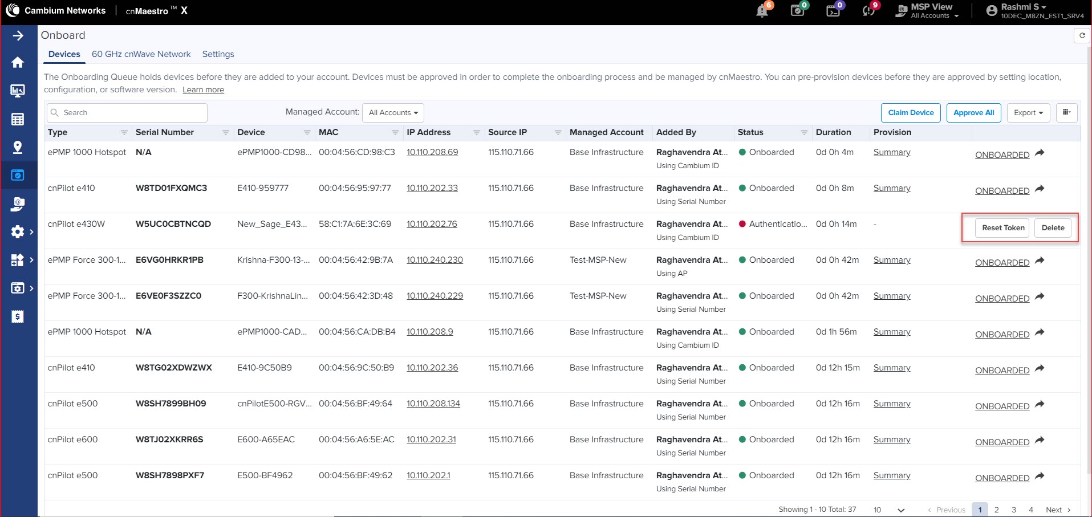Click the Cambium Networks logo

[x=56, y=11]
